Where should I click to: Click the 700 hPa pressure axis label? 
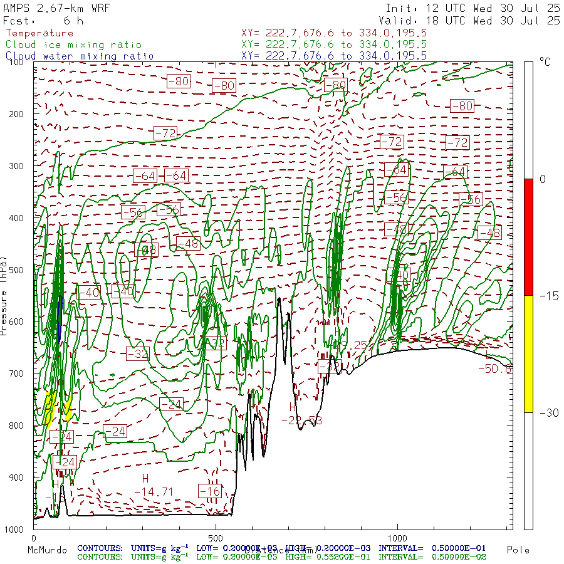(16, 373)
